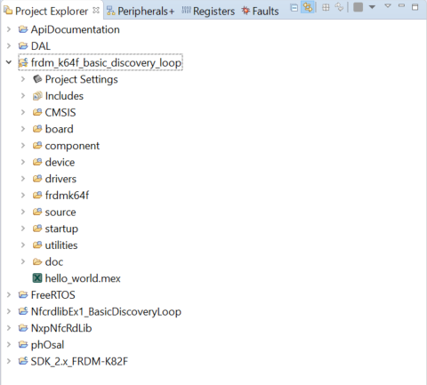Click the source folder icon
Image resolution: width=427 pixels, height=385 pixels.
coord(37,212)
